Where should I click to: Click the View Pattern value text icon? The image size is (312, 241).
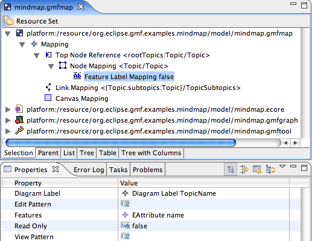pos(125,236)
